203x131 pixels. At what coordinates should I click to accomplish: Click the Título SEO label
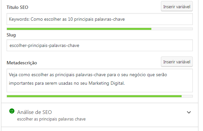(17, 7)
